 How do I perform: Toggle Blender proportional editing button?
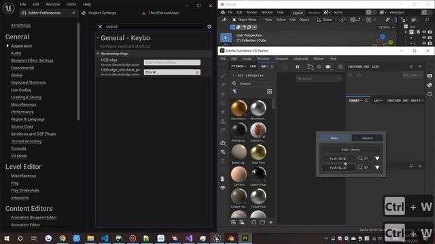coord(368,20)
